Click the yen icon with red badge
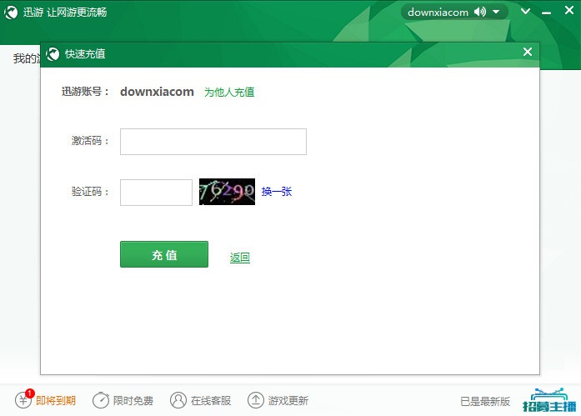 coord(24,399)
